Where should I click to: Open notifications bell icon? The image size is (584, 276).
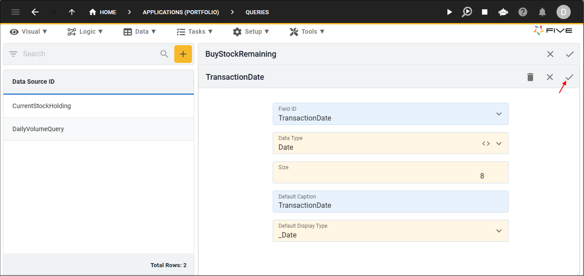(x=542, y=12)
